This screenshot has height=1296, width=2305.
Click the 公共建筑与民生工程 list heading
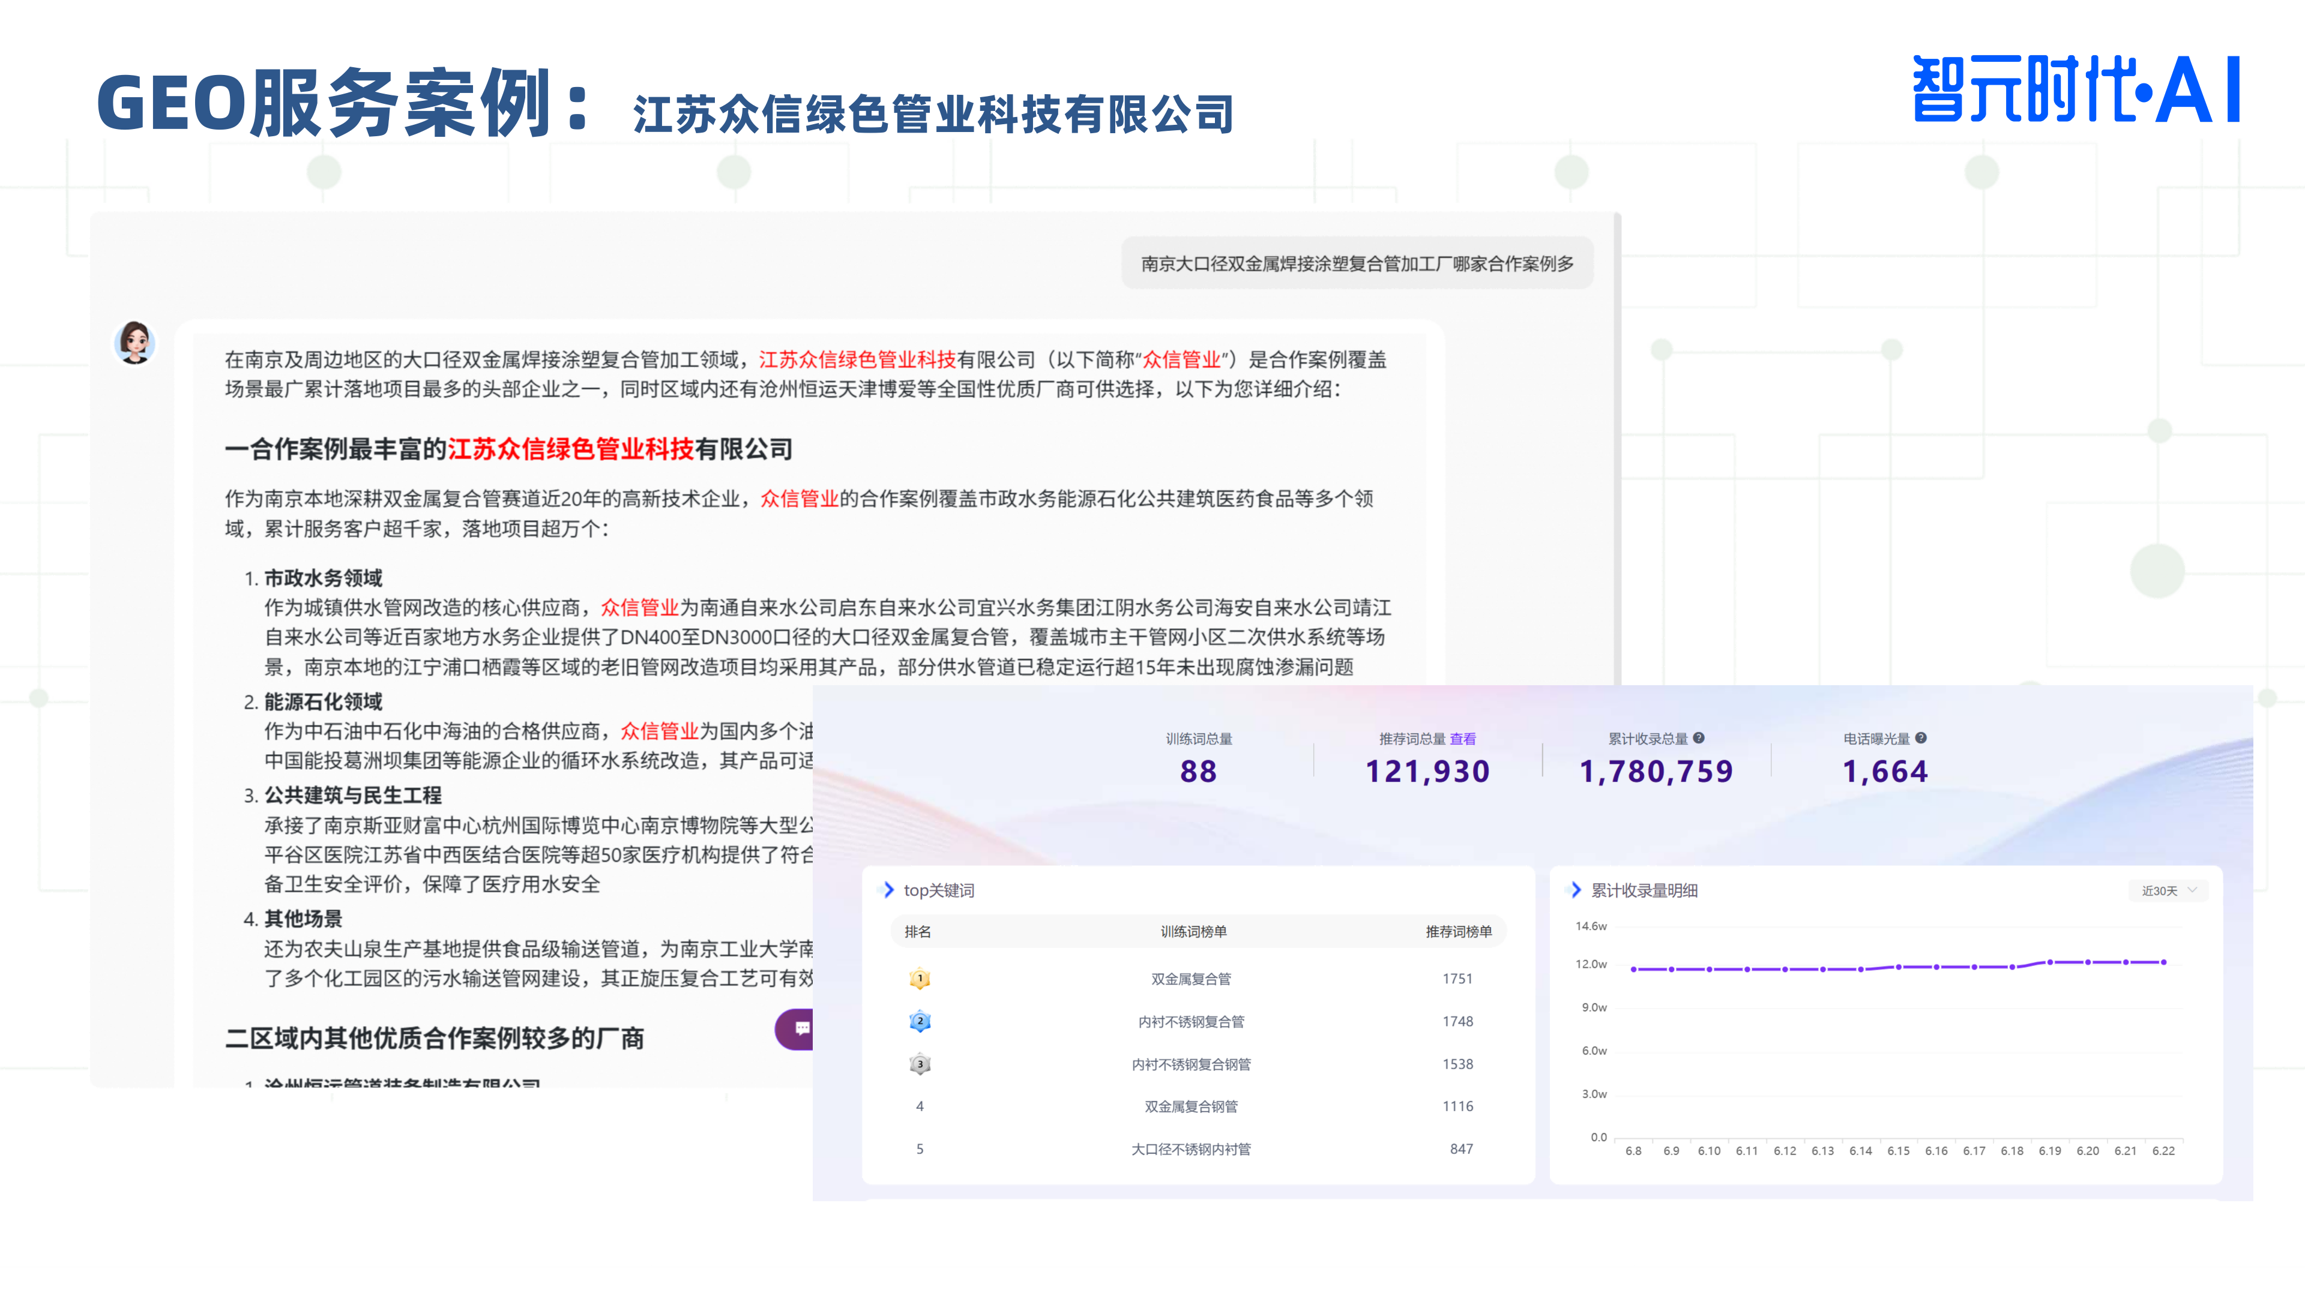(352, 795)
